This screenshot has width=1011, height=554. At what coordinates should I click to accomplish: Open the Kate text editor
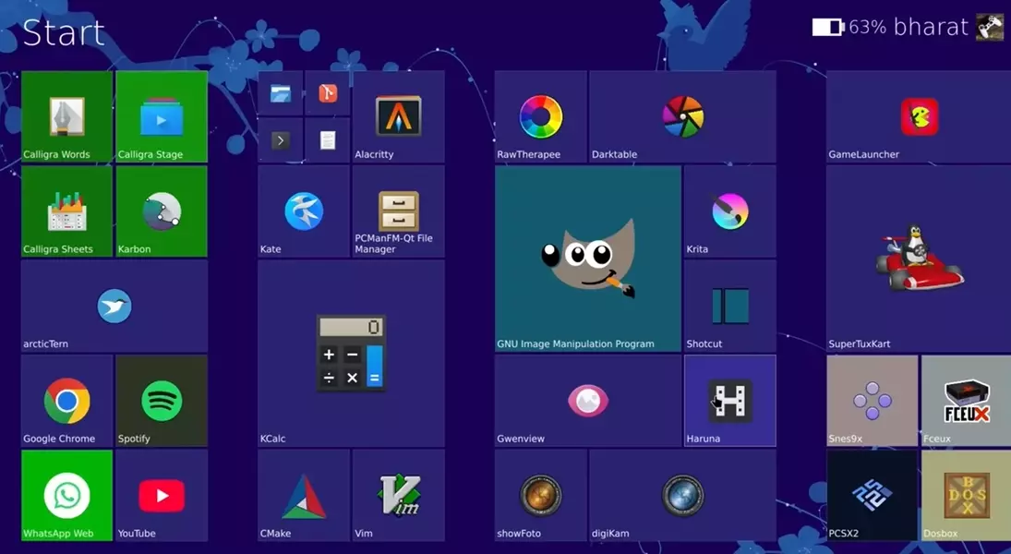coord(303,212)
